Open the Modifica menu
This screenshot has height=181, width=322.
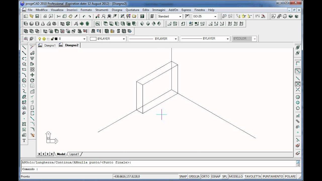pos(42,10)
